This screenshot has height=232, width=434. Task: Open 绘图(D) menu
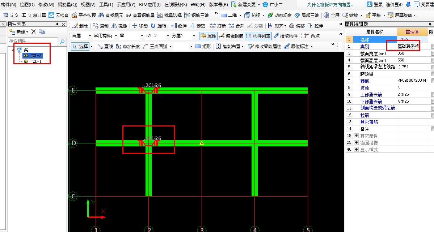(x=27, y=5)
